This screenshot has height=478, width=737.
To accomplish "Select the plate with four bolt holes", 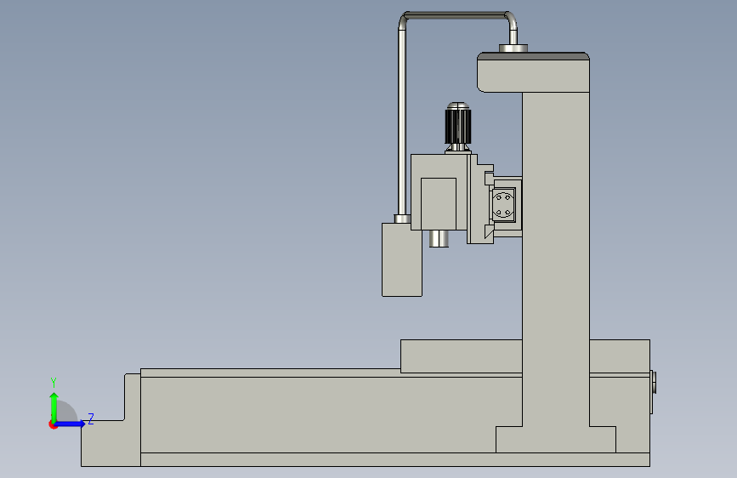I will 504,205.
